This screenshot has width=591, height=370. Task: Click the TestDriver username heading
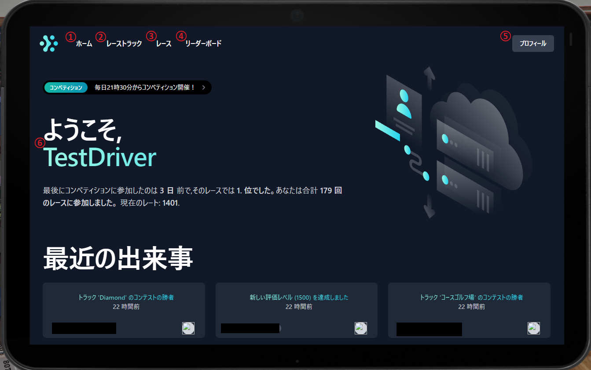(100, 158)
